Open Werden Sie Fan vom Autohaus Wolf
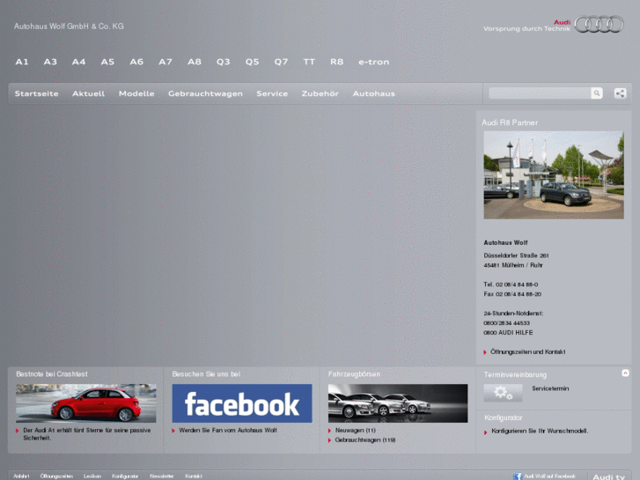 [228, 430]
